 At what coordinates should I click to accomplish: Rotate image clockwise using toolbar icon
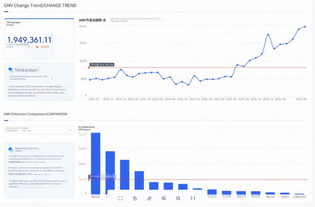149,198
